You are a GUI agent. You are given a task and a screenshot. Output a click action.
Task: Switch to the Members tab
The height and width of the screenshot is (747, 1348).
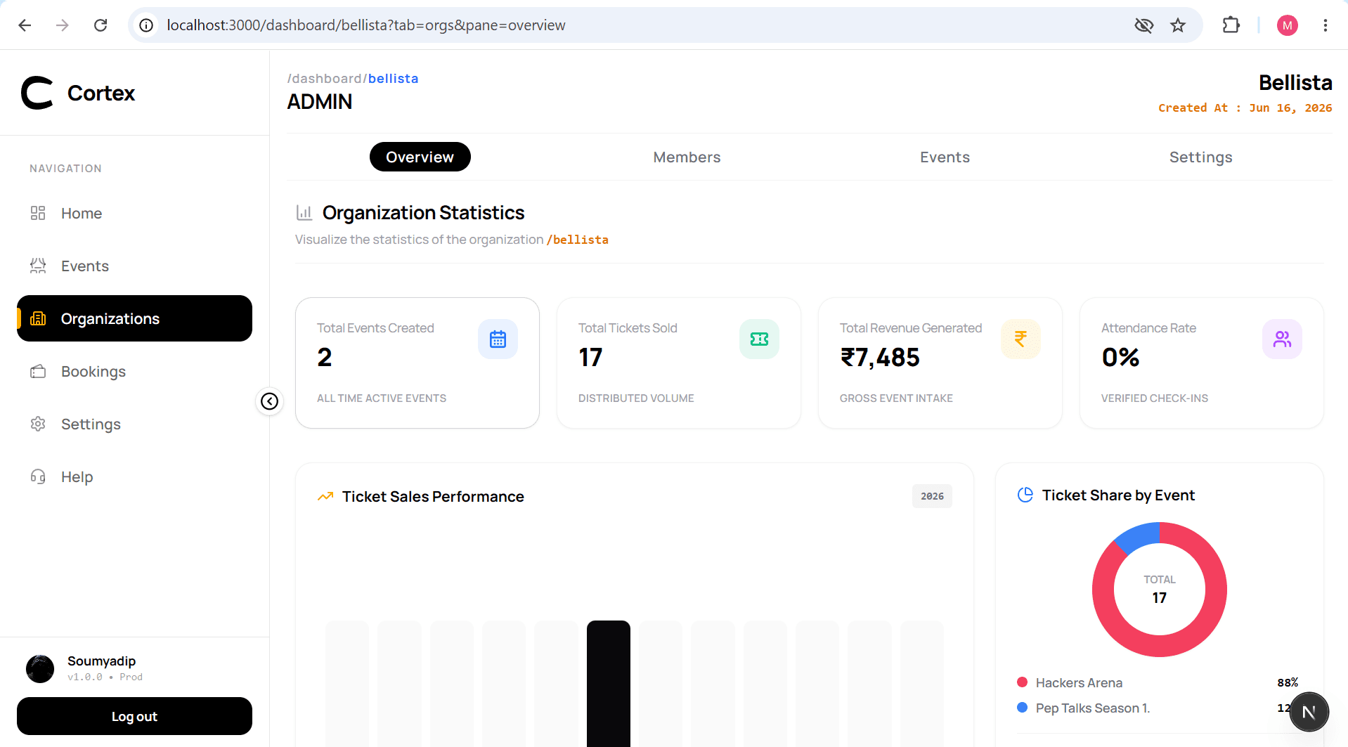pos(687,157)
